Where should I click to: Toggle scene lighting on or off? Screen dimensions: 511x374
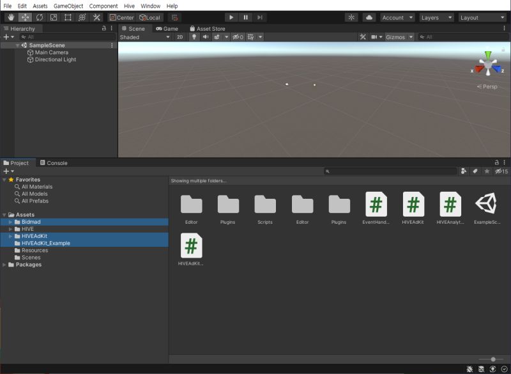pyautogui.click(x=194, y=37)
